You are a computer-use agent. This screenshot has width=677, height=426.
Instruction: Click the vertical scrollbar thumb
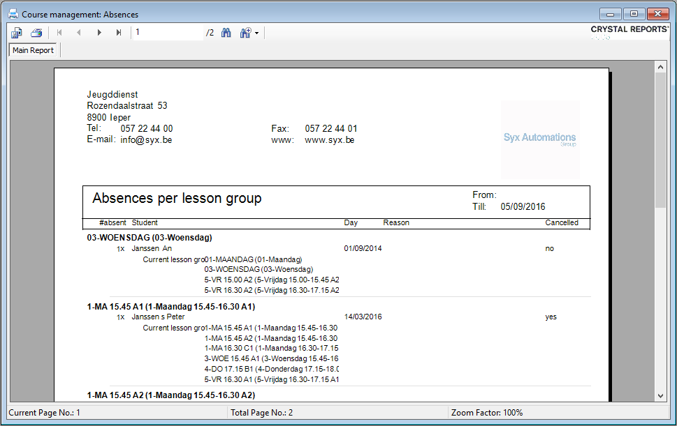pos(660,139)
